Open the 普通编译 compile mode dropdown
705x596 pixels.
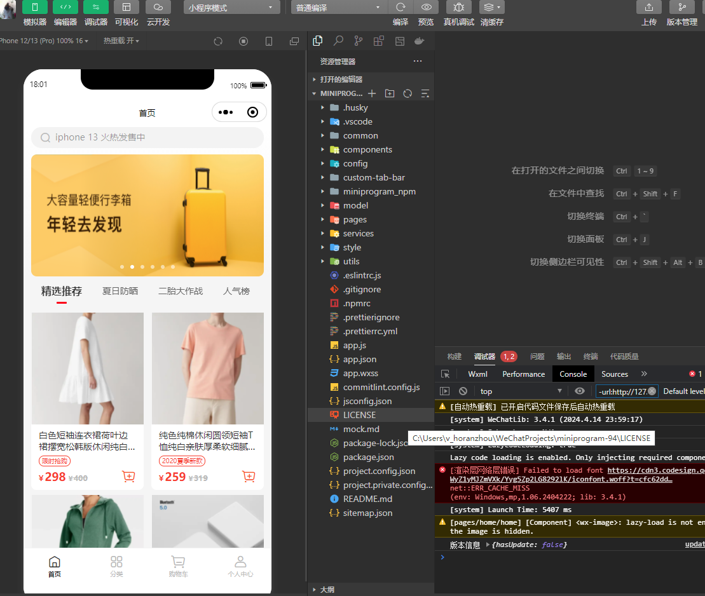click(x=339, y=8)
